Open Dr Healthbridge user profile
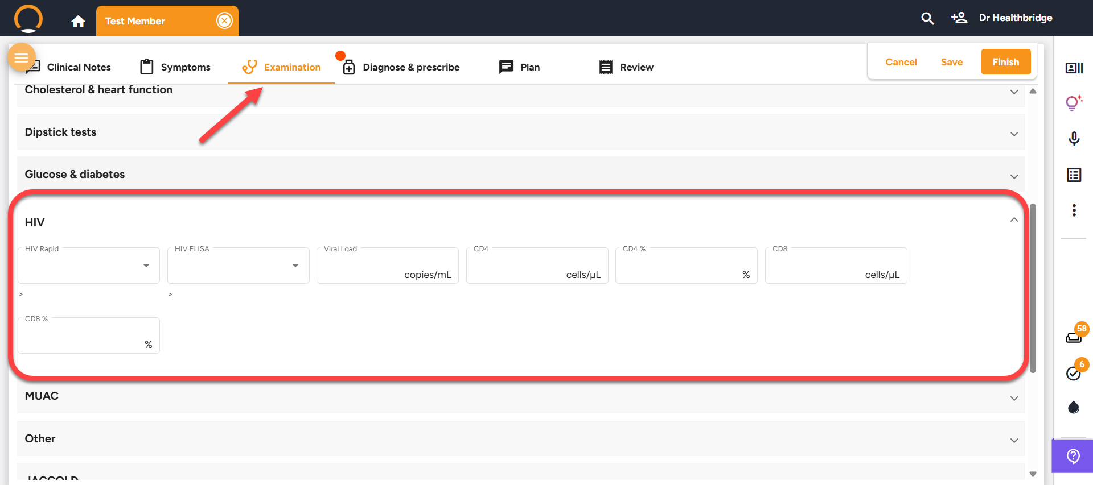1093x485 pixels. pyautogui.click(x=1016, y=18)
